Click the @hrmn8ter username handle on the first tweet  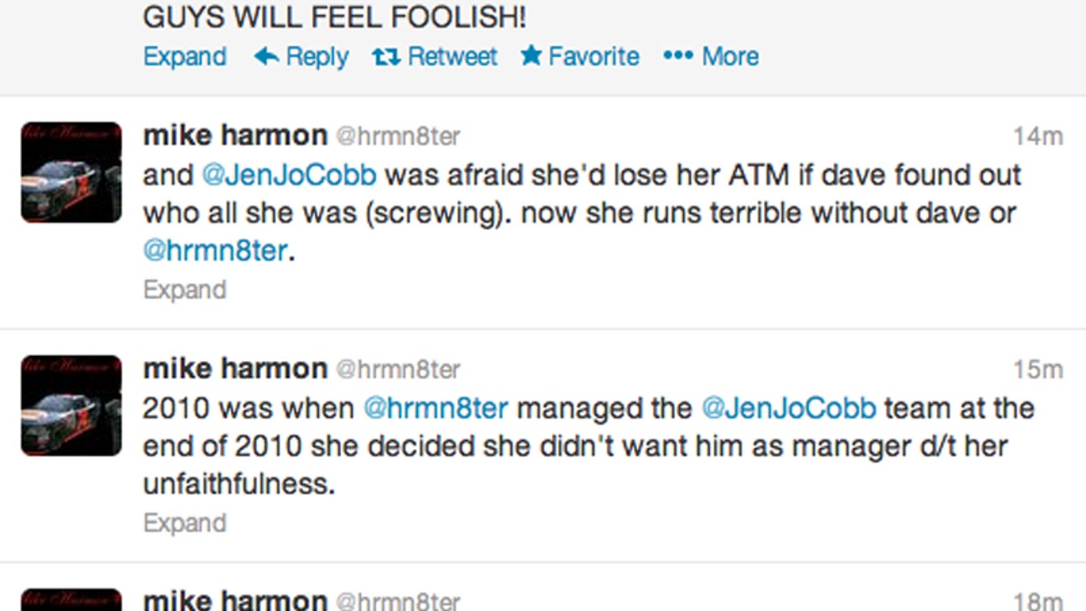click(x=400, y=136)
